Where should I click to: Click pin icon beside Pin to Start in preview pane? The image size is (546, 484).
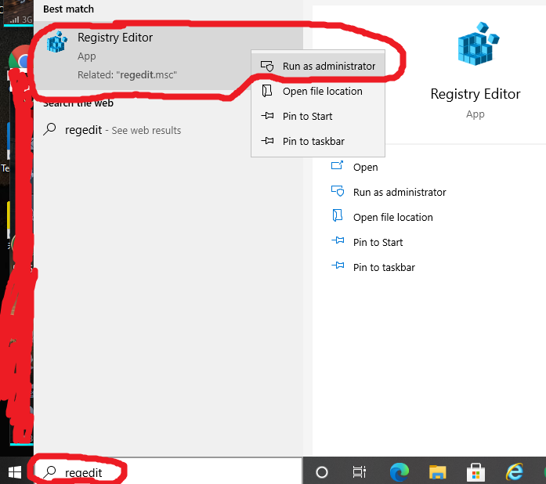pos(338,240)
